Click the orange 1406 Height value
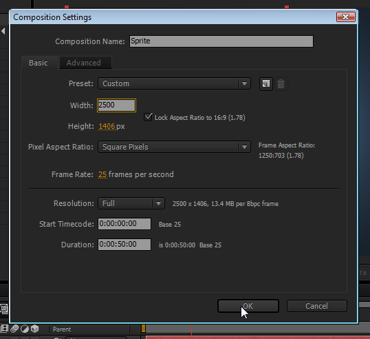This screenshot has height=339, width=370. (107, 126)
